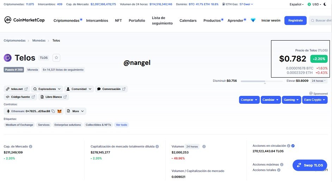The width and height of the screenshot is (332, 182).
Task: Open the Aprender menu
Action: pyautogui.click(x=235, y=20)
